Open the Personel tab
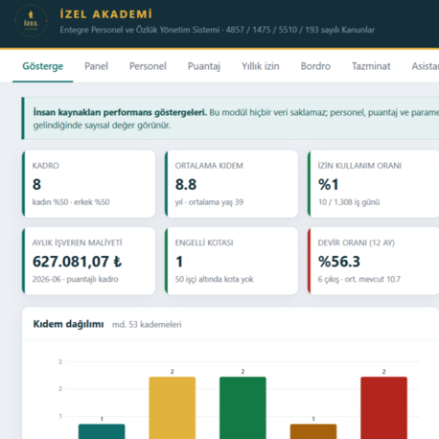439x439 pixels. point(148,66)
